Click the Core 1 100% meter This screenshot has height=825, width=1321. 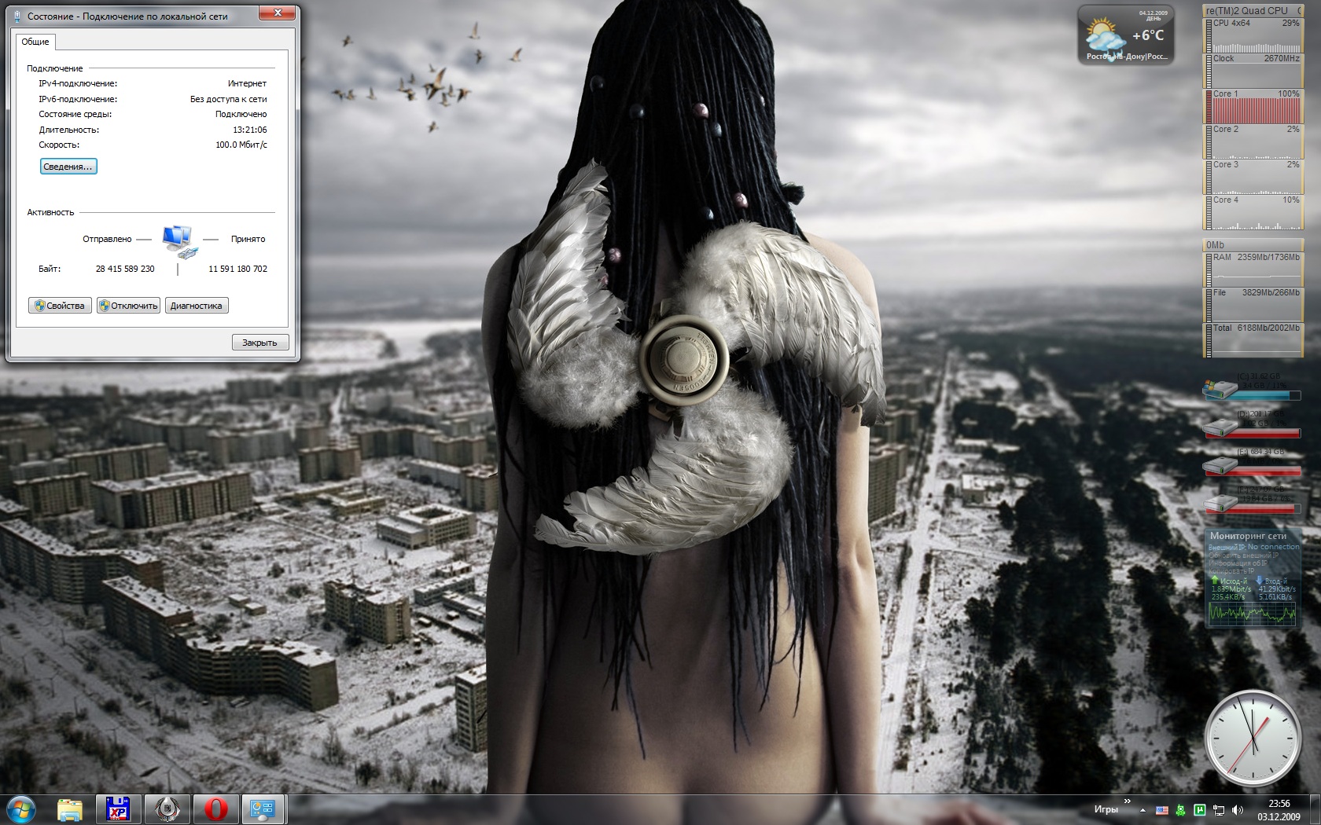(1253, 106)
